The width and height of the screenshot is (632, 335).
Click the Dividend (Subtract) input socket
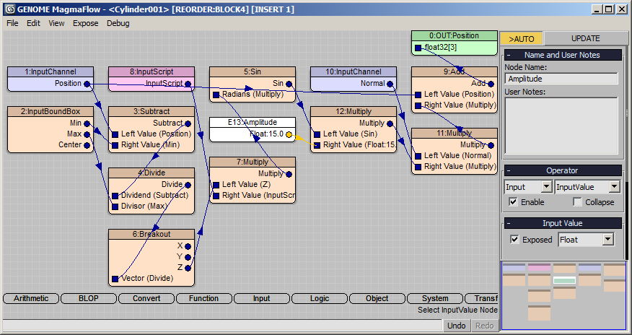point(115,196)
